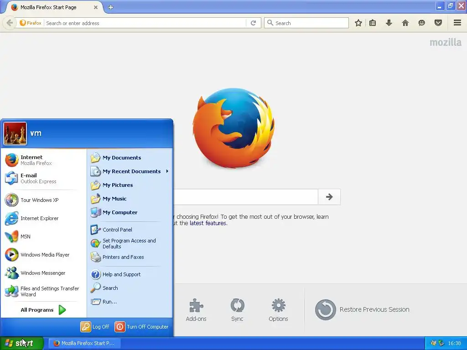
Task: Click the first system tray icon
Action: point(433,343)
